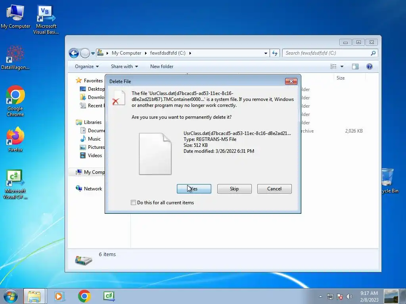Open the Recycle Bin desktop icon
Image resolution: width=406 pixels, height=304 pixels.
pos(390,181)
